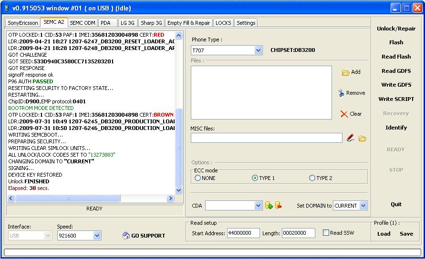Image resolution: width=425 pixels, height=259 pixels.
Task: Open the Settings tab
Action: click(246, 23)
